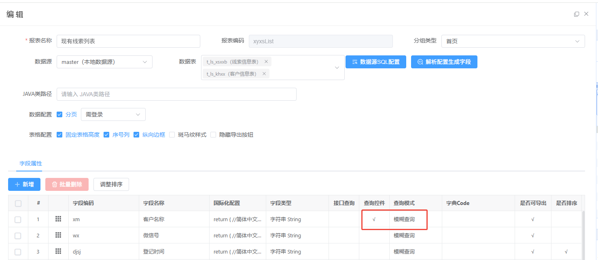The image size is (598, 260).
Task: Maximize the edit dialog window
Action: point(576,14)
